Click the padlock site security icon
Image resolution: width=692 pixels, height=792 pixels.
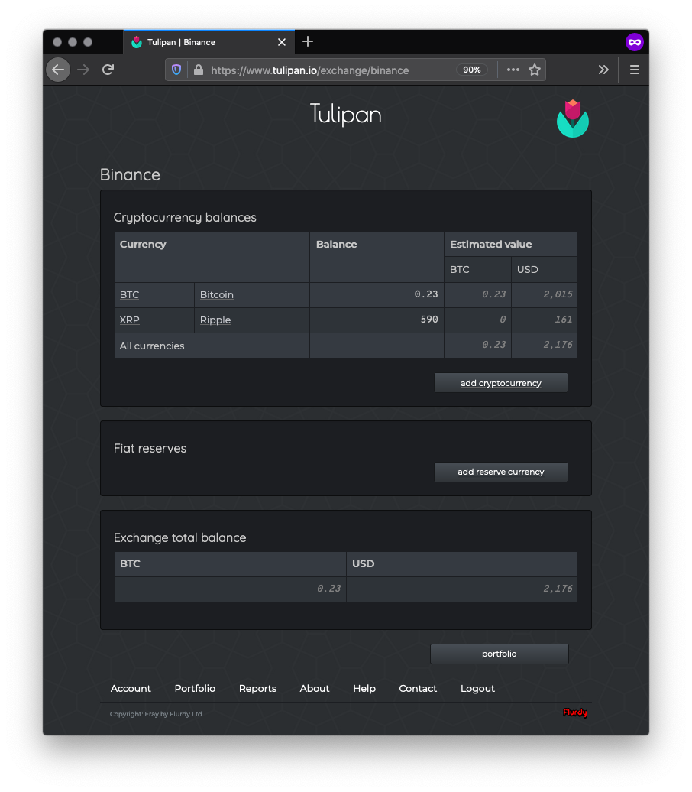(x=199, y=70)
